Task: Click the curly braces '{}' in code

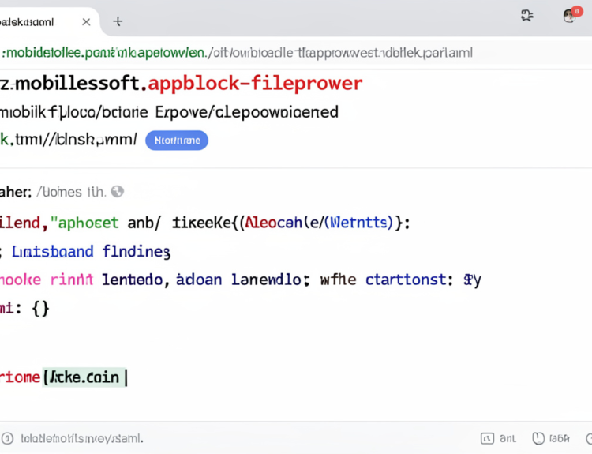Action: point(40,309)
